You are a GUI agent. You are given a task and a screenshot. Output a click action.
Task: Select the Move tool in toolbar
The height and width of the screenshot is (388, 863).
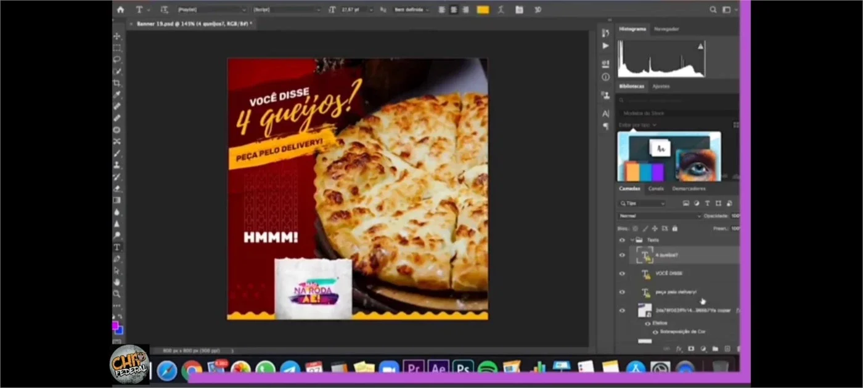click(x=117, y=36)
